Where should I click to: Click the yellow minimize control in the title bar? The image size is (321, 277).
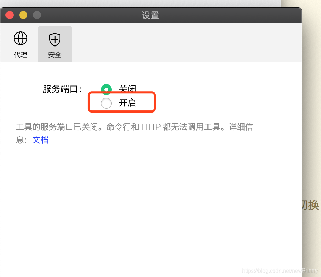23,15
